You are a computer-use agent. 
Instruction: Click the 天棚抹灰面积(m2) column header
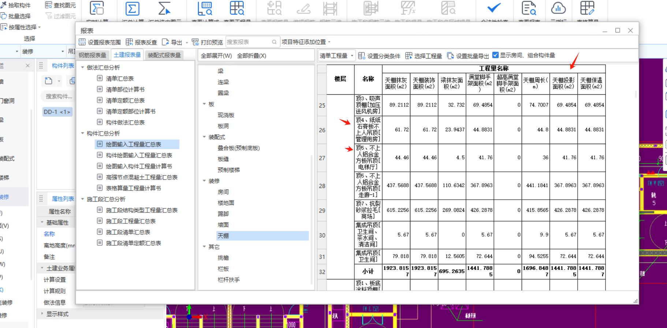tap(396, 83)
